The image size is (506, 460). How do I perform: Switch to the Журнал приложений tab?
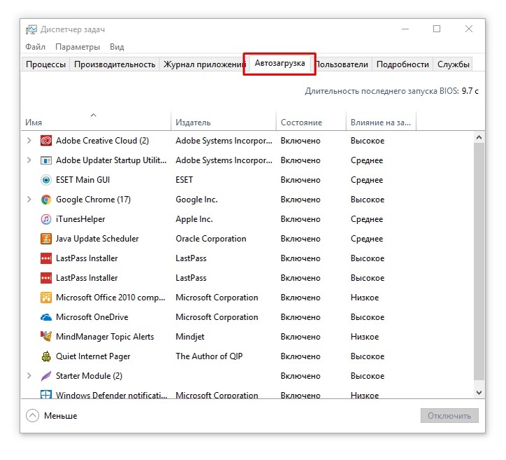pos(203,64)
